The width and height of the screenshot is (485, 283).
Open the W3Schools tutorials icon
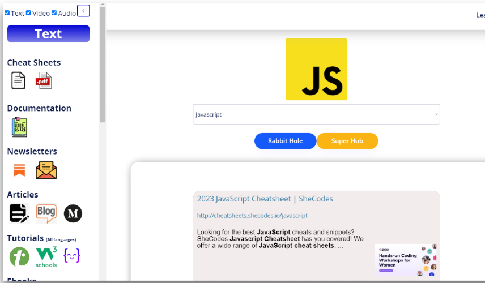[x=46, y=257]
